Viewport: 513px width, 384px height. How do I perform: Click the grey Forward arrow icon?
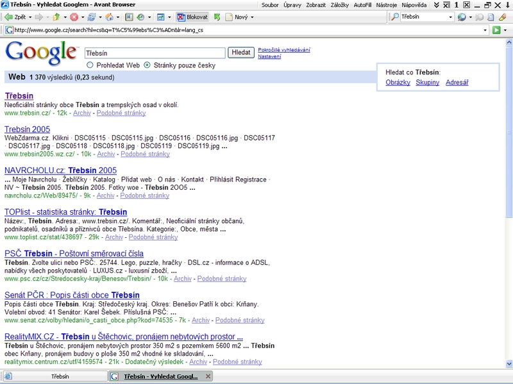coord(38,17)
